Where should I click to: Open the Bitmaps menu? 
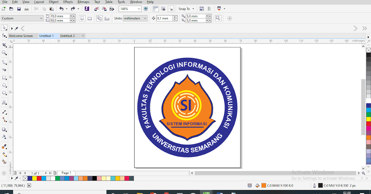(83, 2)
